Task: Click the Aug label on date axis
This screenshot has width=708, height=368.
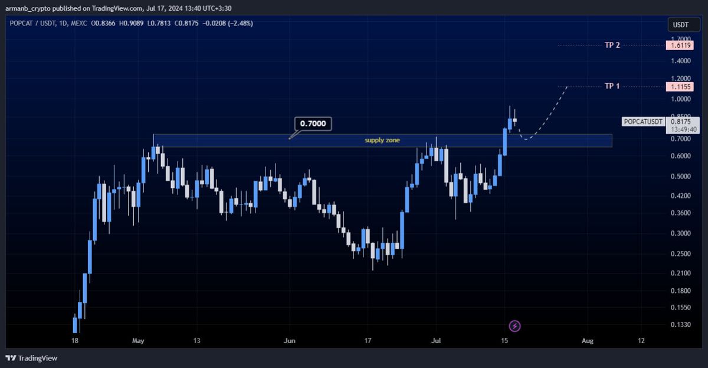Action: 587,341
